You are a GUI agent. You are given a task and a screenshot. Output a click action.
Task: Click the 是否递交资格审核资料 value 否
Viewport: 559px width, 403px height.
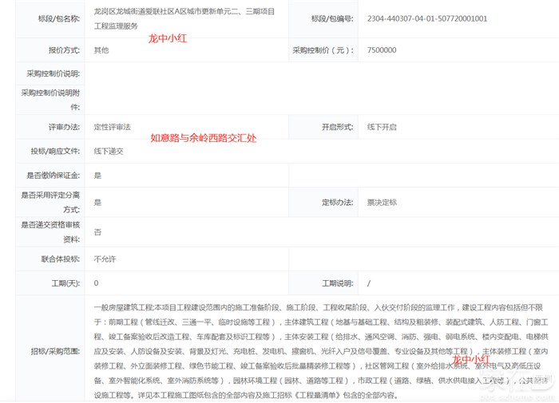coord(97,231)
